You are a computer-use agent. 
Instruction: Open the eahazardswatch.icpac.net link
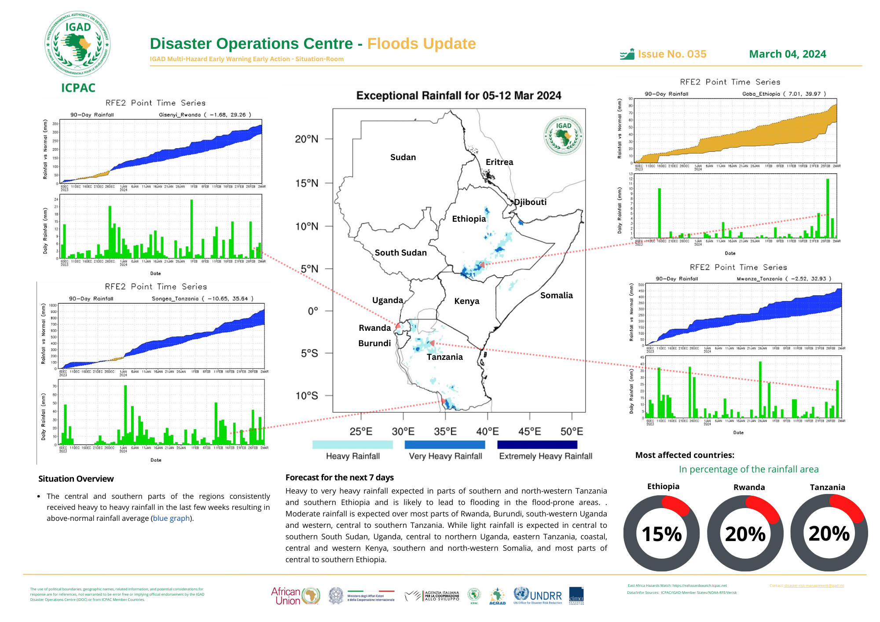pos(700,585)
